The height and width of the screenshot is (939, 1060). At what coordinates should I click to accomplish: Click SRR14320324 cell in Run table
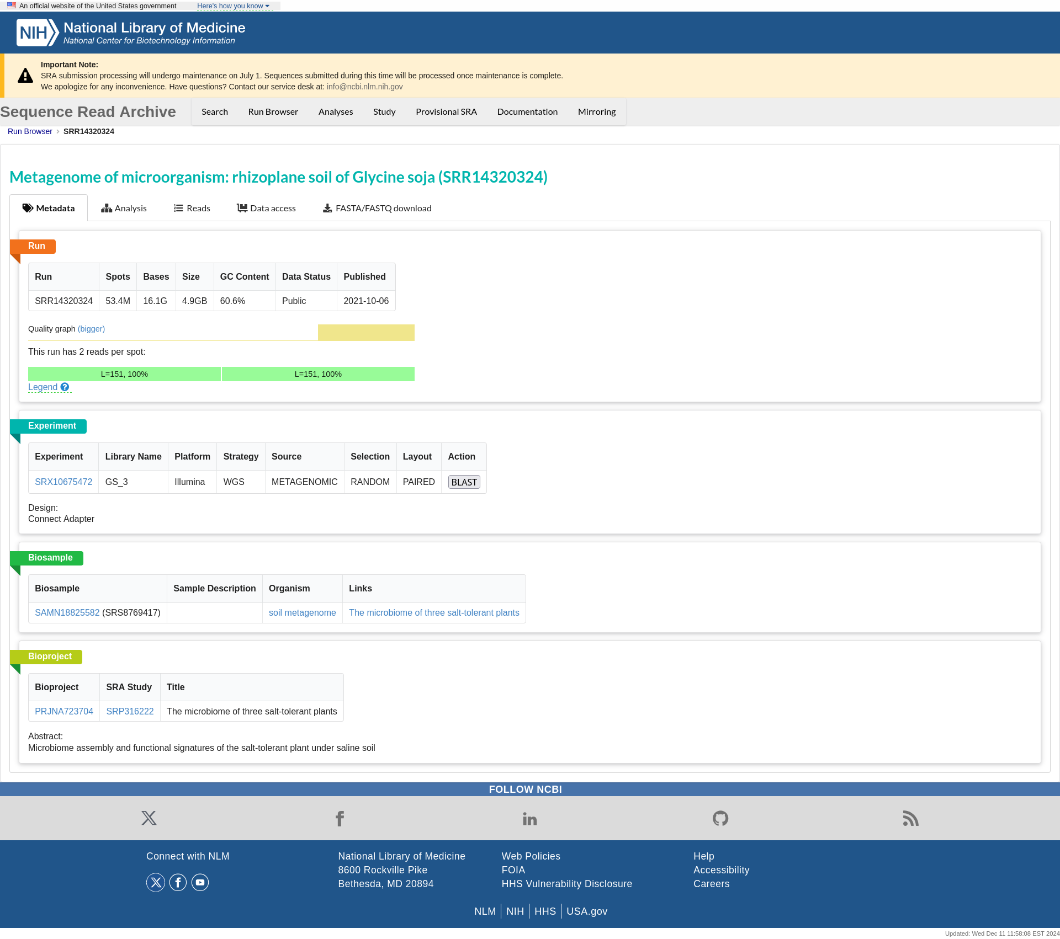[63, 301]
